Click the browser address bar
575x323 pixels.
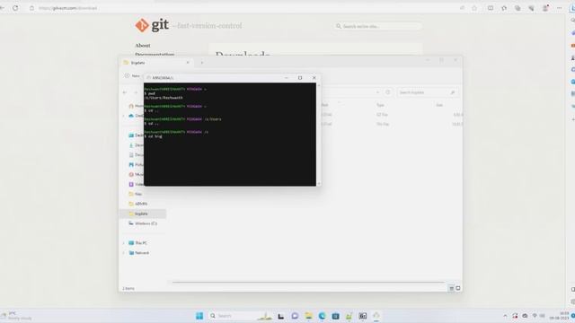pos(242,8)
